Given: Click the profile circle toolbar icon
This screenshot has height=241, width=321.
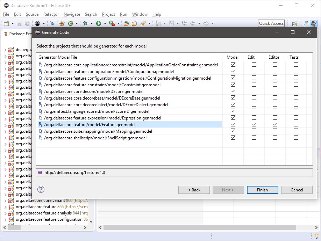Looking at the screenshot, I should 37,23.
